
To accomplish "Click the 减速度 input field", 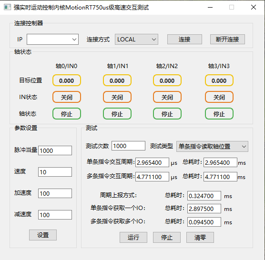I will pos(55,215).
